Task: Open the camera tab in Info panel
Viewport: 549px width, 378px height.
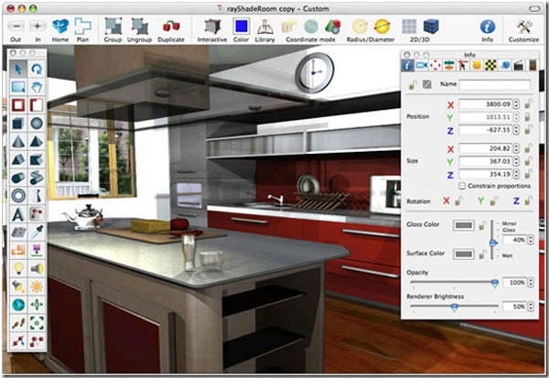Action: 422,65
